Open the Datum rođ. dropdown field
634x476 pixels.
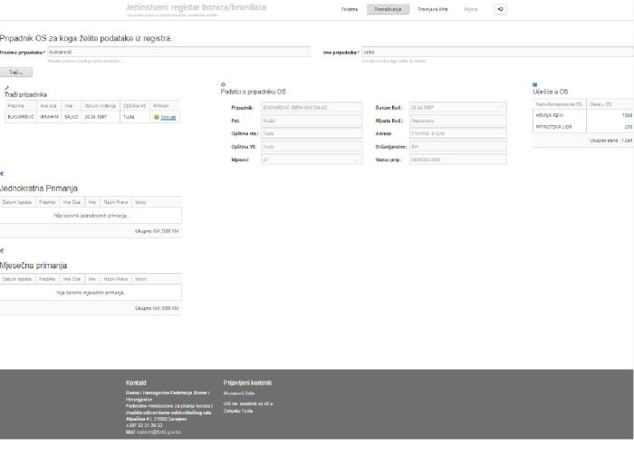(457, 107)
